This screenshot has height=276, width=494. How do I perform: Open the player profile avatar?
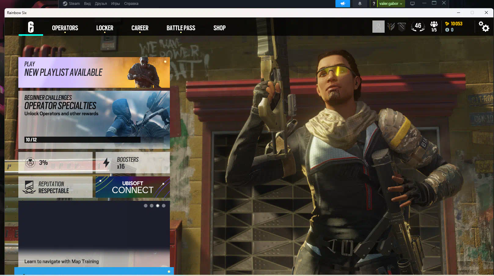point(379,27)
